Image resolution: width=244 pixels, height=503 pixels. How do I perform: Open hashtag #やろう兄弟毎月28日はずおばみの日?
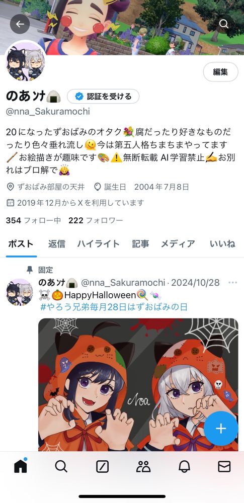(114, 307)
